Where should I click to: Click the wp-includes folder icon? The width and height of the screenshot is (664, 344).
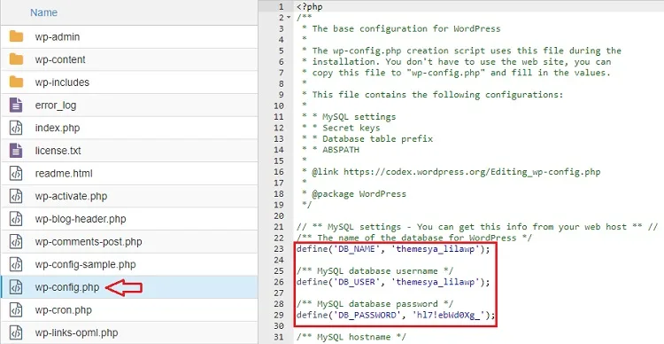click(x=16, y=82)
